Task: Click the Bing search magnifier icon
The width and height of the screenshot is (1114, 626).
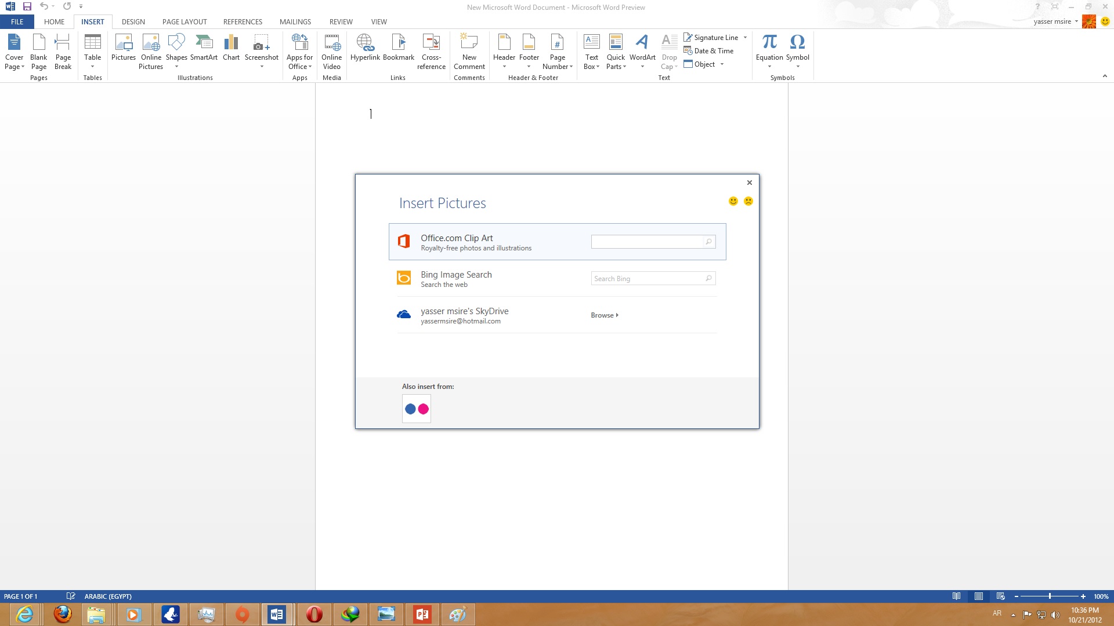Action: pyautogui.click(x=708, y=278)
